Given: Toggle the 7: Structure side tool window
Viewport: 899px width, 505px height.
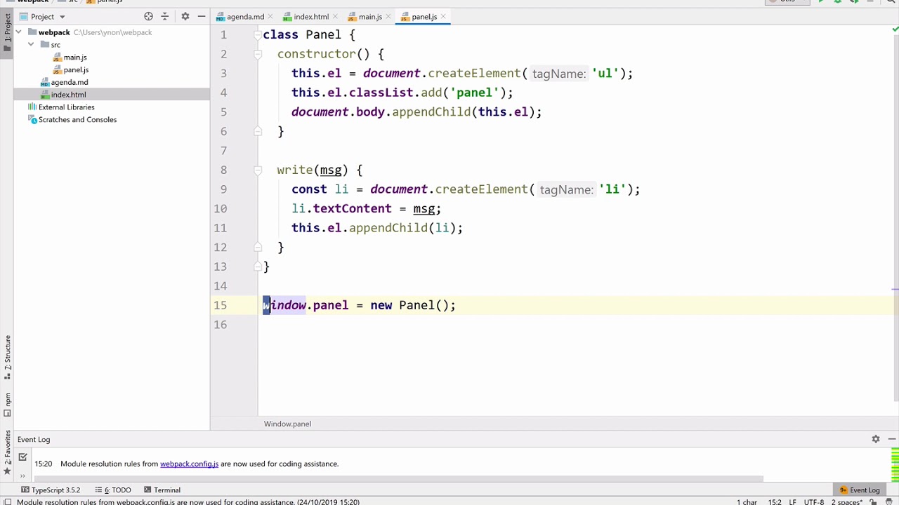Looking at the screenshot, I should [x=7, y=359].
